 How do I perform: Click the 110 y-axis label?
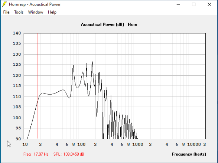coord(17,97)
